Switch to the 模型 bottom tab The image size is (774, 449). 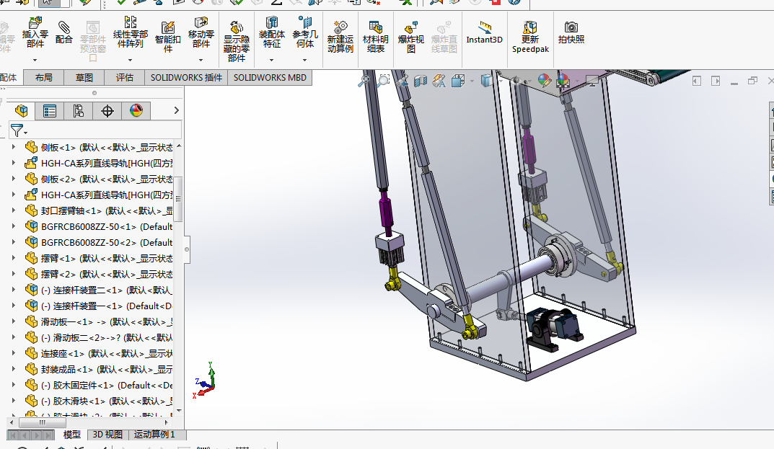[x=72, y=434]
